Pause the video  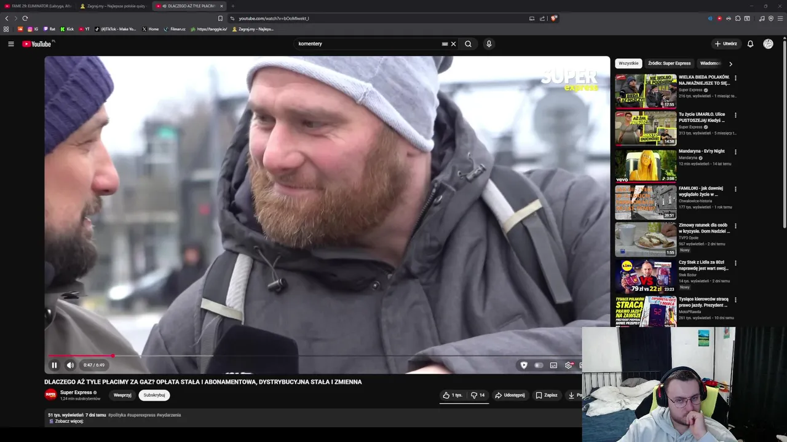point(54,365)
